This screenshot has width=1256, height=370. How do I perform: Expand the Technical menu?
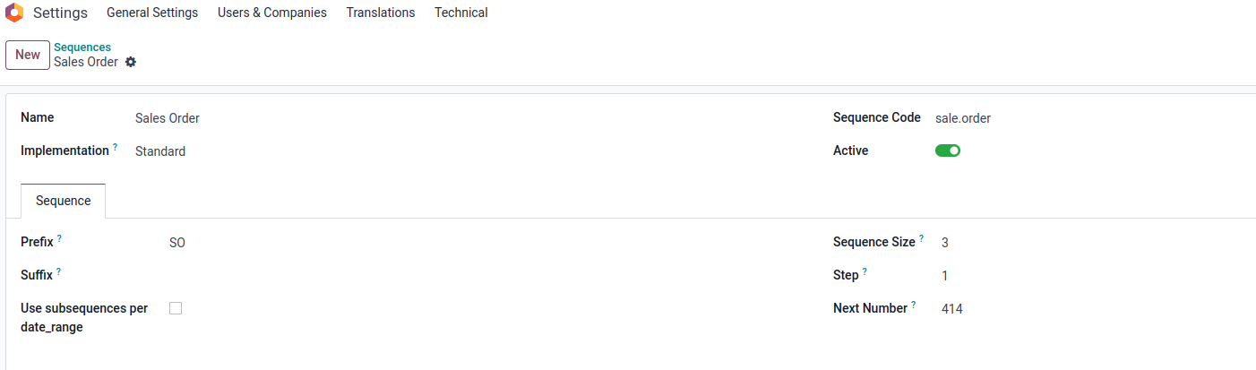[461, 13]
